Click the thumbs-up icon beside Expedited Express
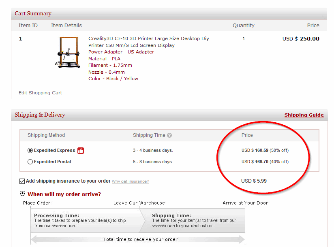The width and height of the screenshot is (334, 247). [x=81, y=151]
